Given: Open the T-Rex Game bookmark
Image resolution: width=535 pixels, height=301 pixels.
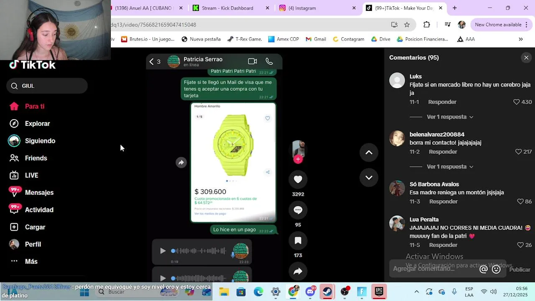Looking at the screenshot, I should tap(245, 39).
